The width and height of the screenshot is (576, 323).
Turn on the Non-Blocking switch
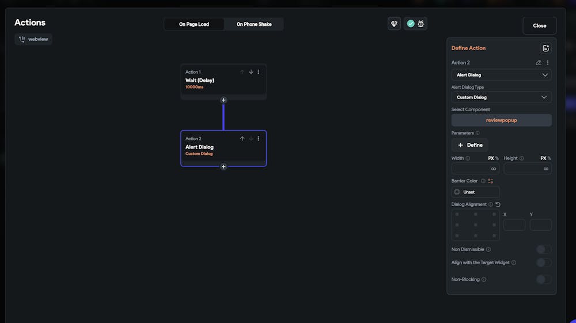[543, 279]
